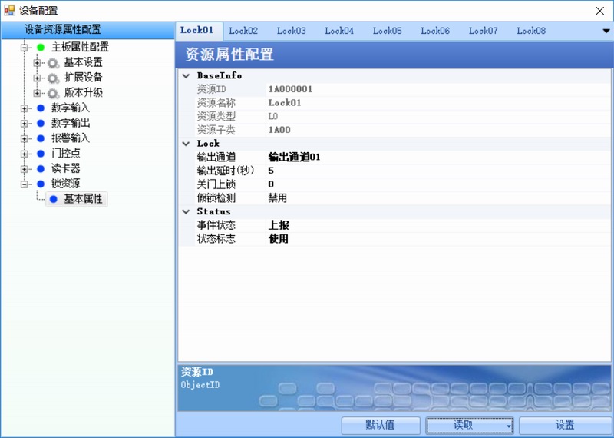Click the green dot icon for 主板属性配置

41,47
